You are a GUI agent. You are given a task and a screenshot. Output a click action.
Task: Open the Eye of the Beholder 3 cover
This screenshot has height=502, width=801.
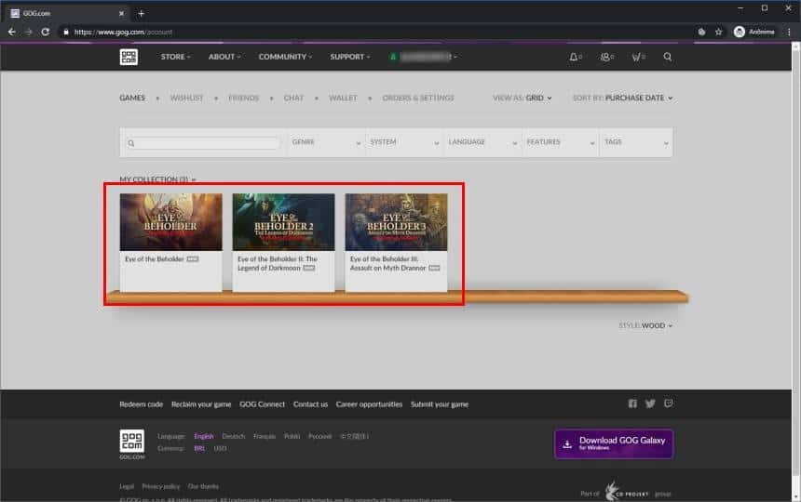pos(396,222)
